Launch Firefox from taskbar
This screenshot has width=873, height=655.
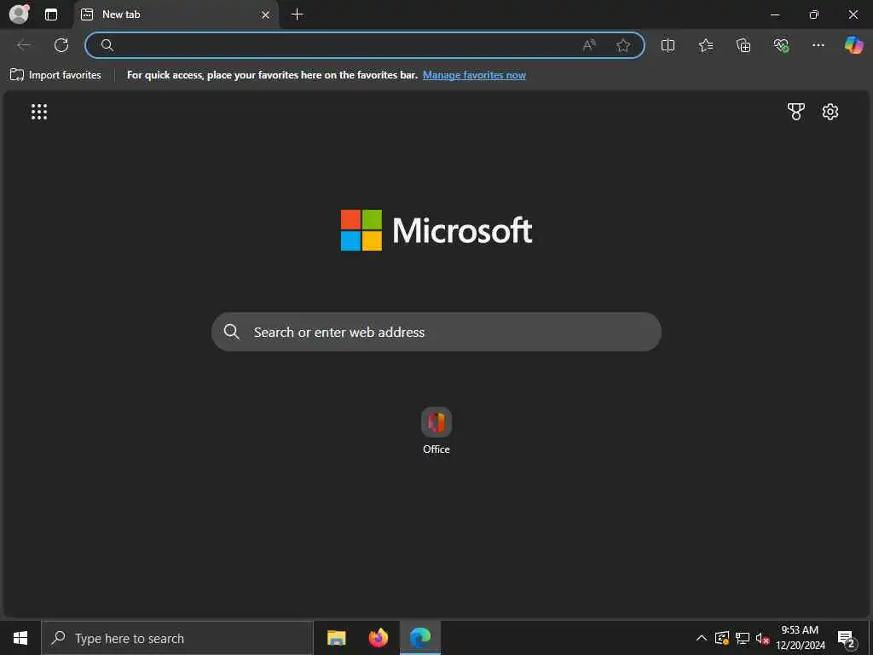point(378,638)
